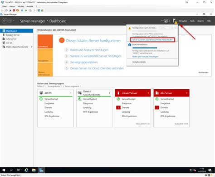The width and height of the screenshot is (215, 177).
Task: Open the AD DS role tile header
Action: (x=55, y=93)
